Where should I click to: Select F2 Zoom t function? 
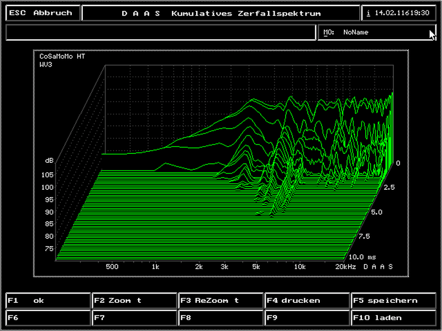pyautogui.click(x=134, y=301)
